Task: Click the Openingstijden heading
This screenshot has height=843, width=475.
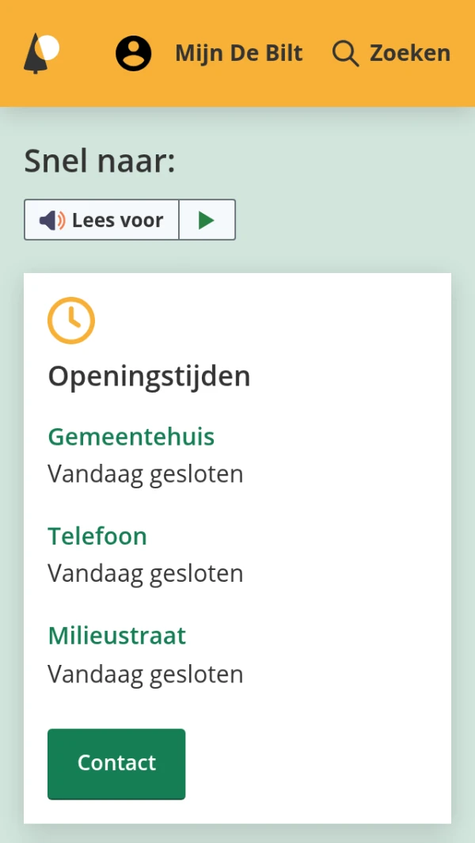Action: [x=148, y=375]
